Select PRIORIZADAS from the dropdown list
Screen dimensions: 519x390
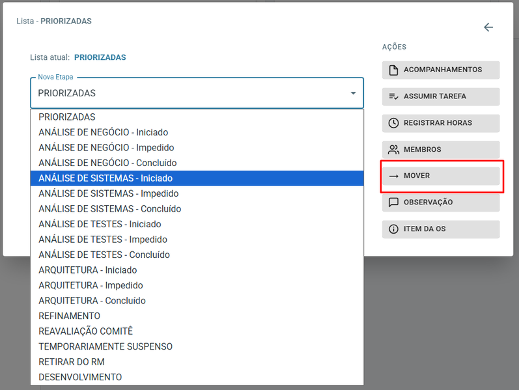pos(197,117)
